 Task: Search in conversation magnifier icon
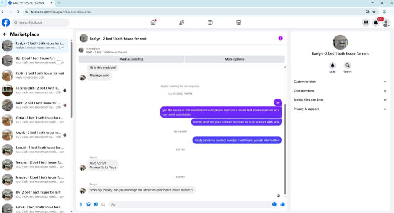(x=347, y=65)
